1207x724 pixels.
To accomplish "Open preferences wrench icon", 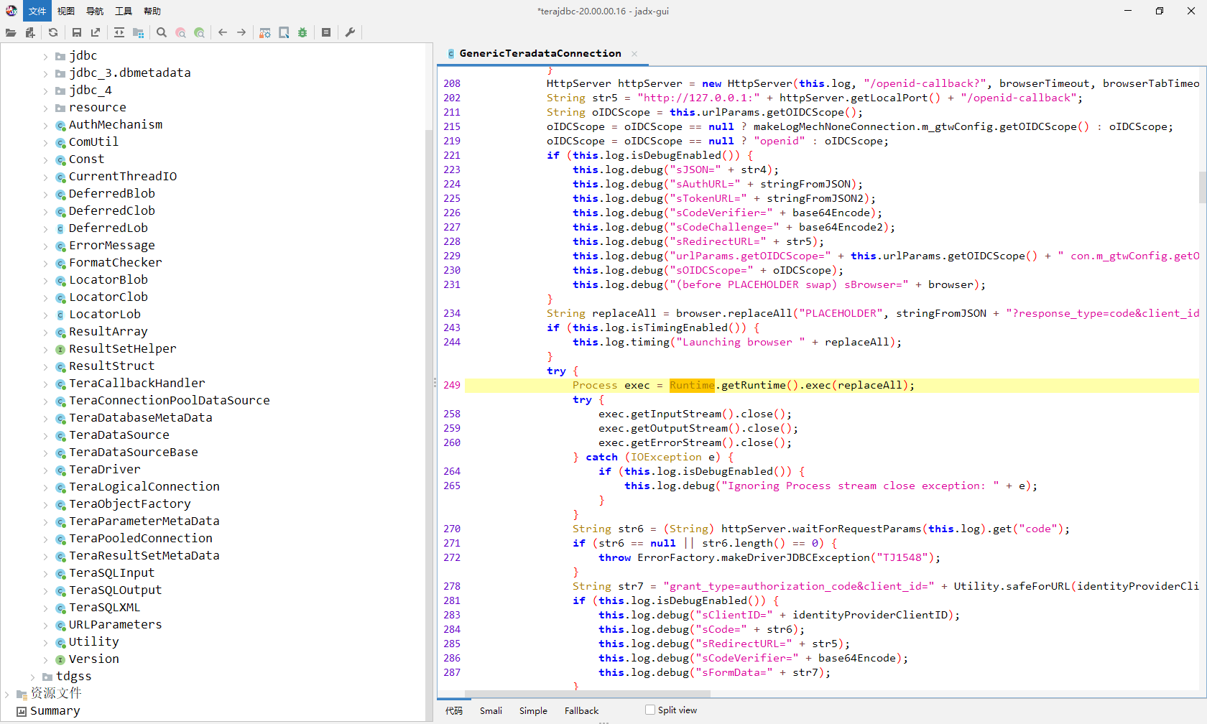I will 350,32.
